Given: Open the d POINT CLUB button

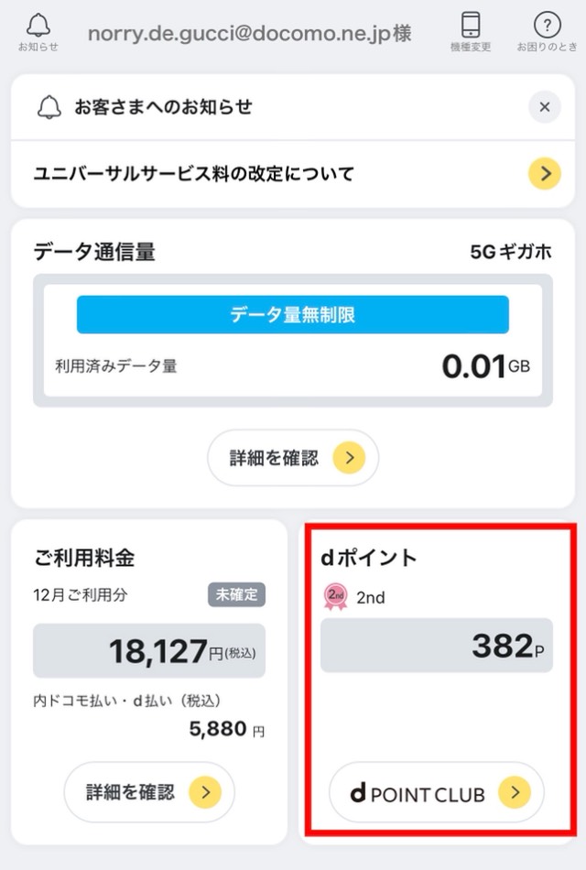Looking at the screenshot, I should click(x=437, y=792).
